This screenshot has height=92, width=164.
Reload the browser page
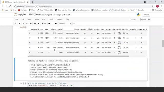[10, 6]
